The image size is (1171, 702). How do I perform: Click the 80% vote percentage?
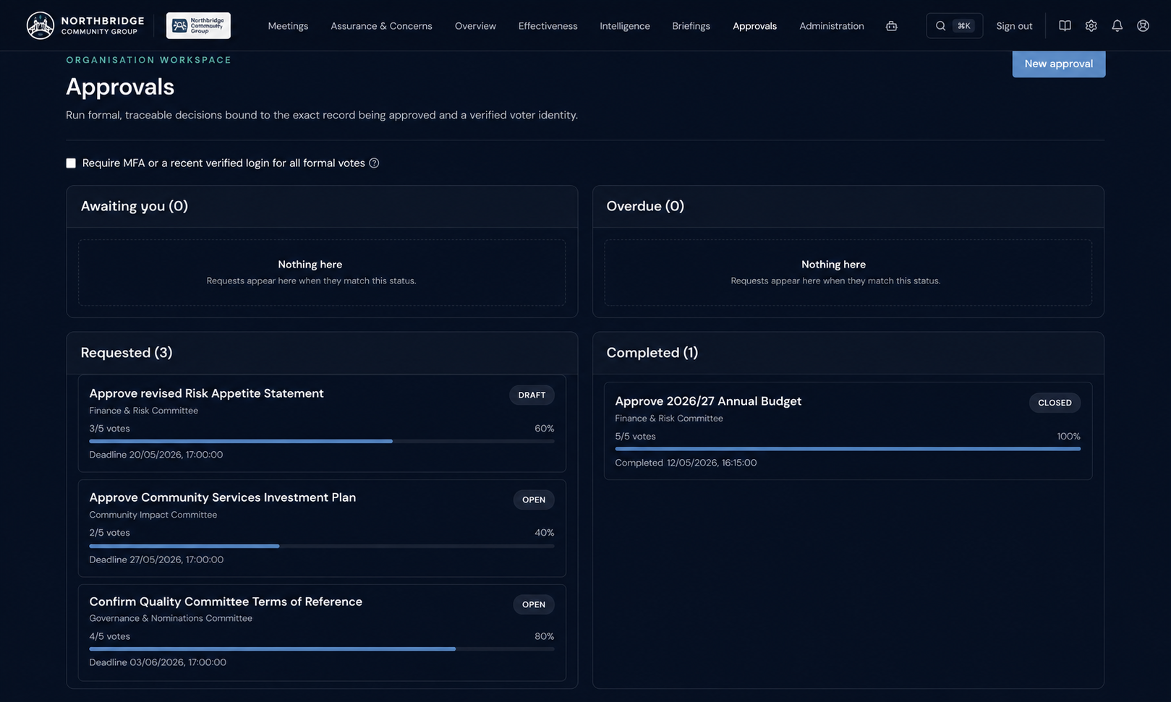click(544, 637)
